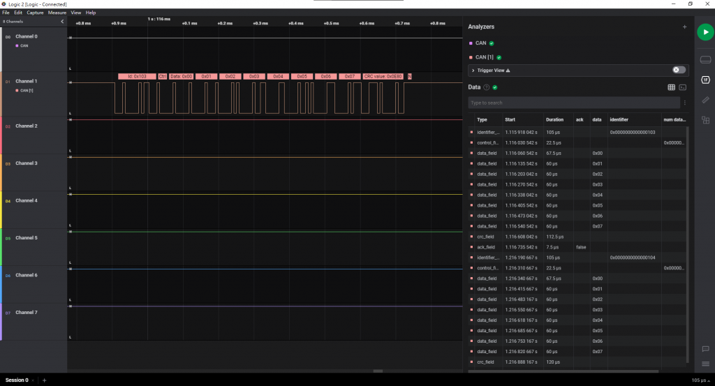Screen dimensions: 715x386
Task: Select the Channel 3 label
Action: (27, 163)
